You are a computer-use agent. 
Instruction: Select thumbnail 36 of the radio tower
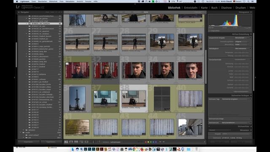coord(77,98)
